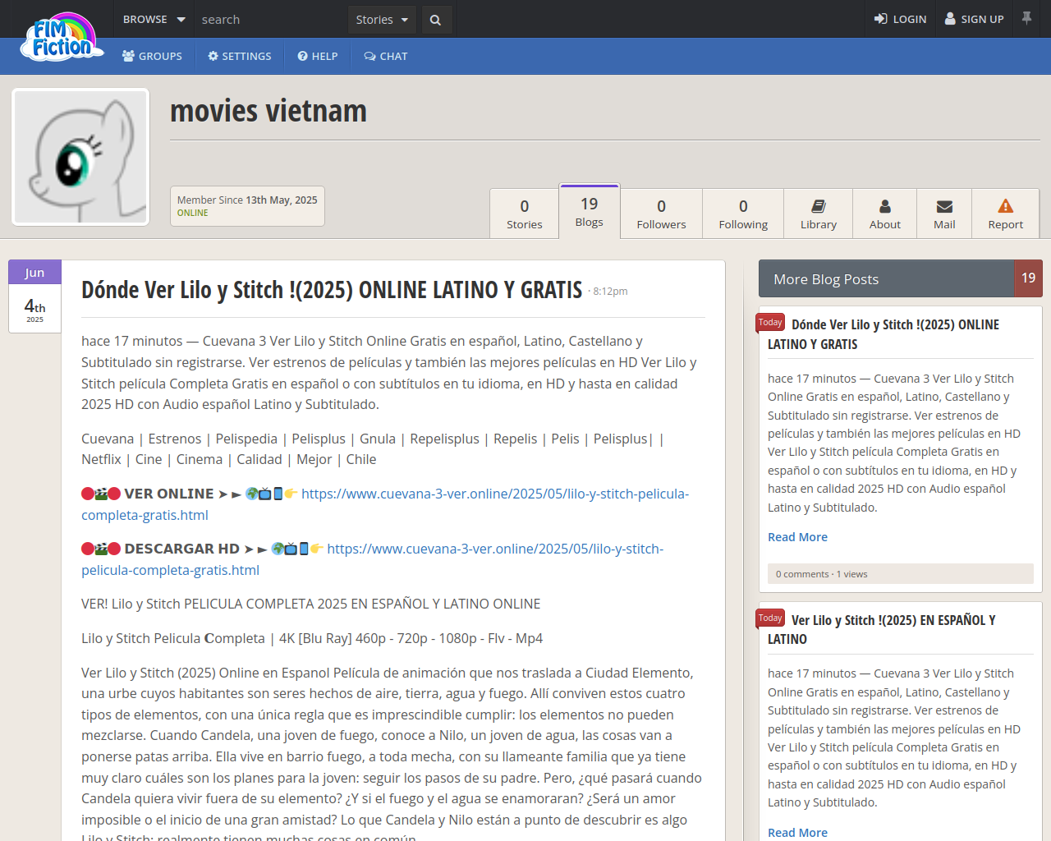Click Read More under Dónde Ver post
Screen dimensions: 1051x841
tap(797, 537)
